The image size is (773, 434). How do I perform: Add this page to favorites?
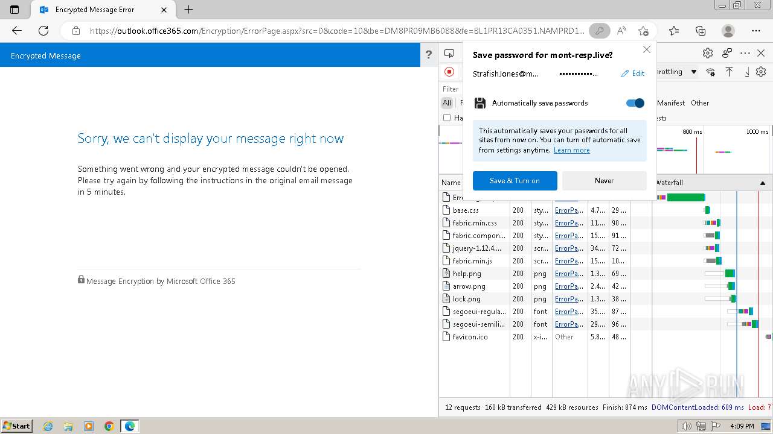click(643, 31)
